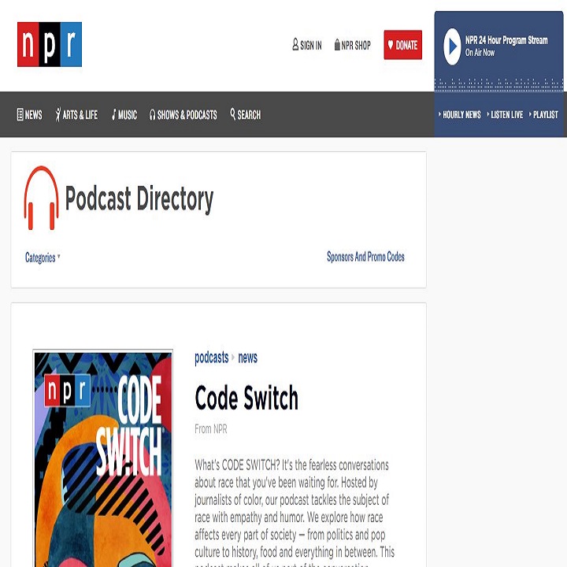Play the NPR 24 Hour Program Stream
Viewport: 567px width, 567px height.
point(452,46)
